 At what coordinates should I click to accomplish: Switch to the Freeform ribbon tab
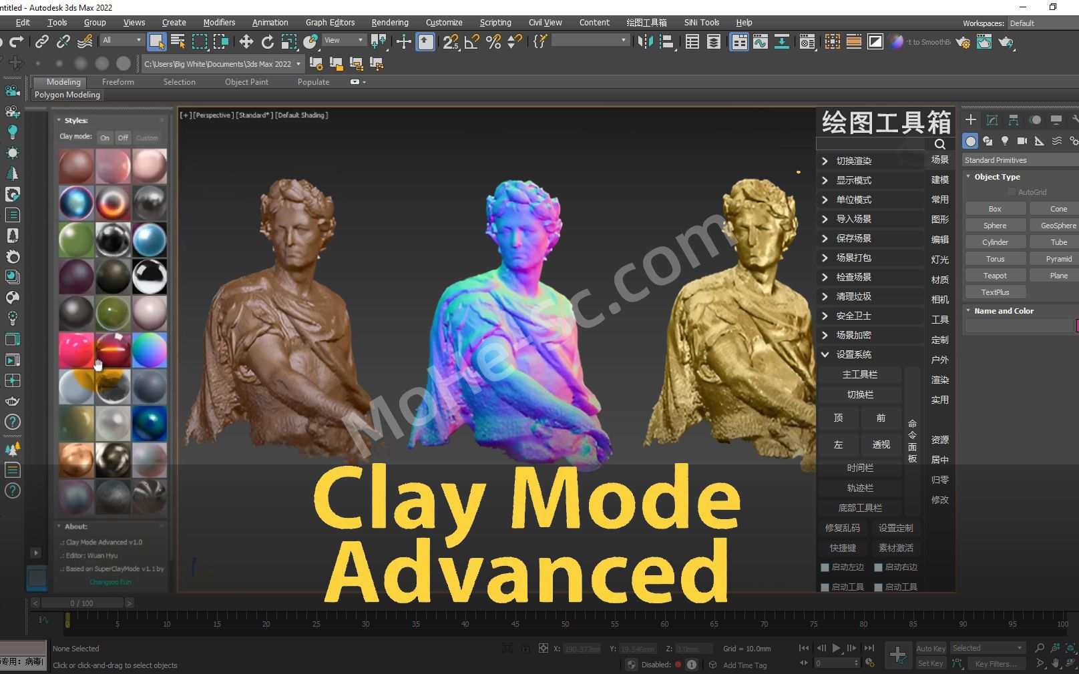pyautogui.click(x=118, y=81)
